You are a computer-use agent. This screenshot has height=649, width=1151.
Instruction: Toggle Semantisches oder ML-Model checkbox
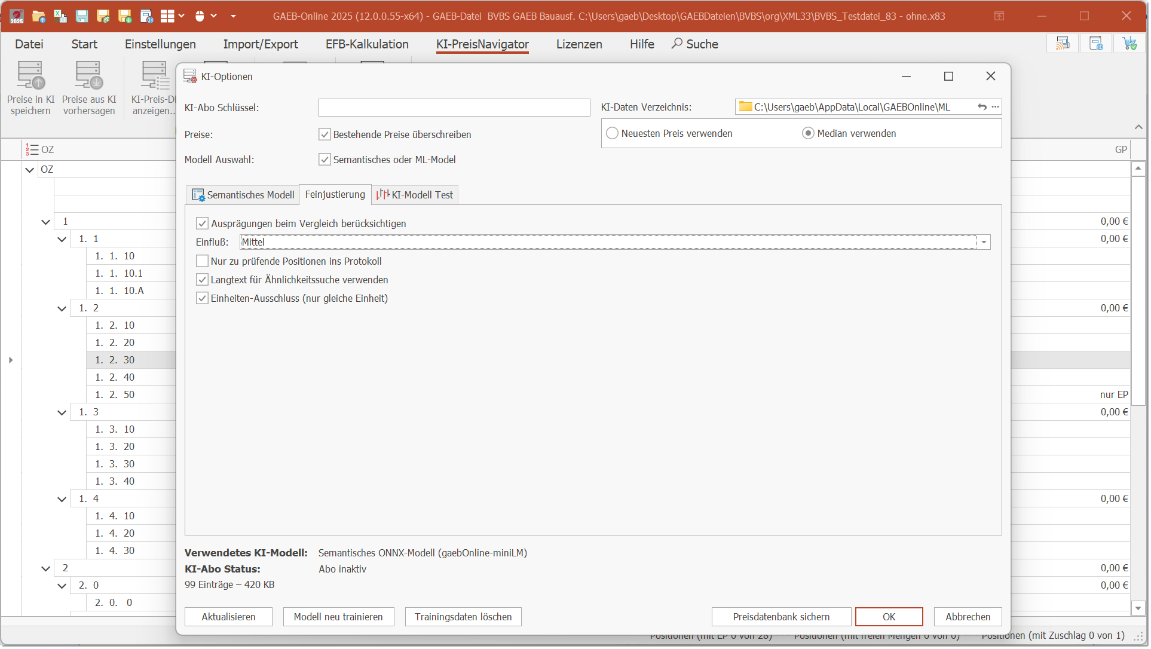pos(325,160)
